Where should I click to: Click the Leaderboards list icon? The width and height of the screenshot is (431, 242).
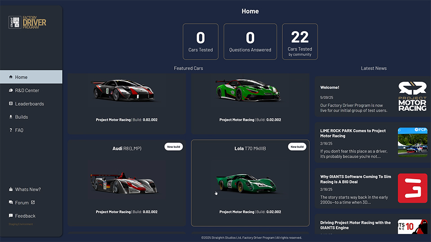[x=11, y=104]
